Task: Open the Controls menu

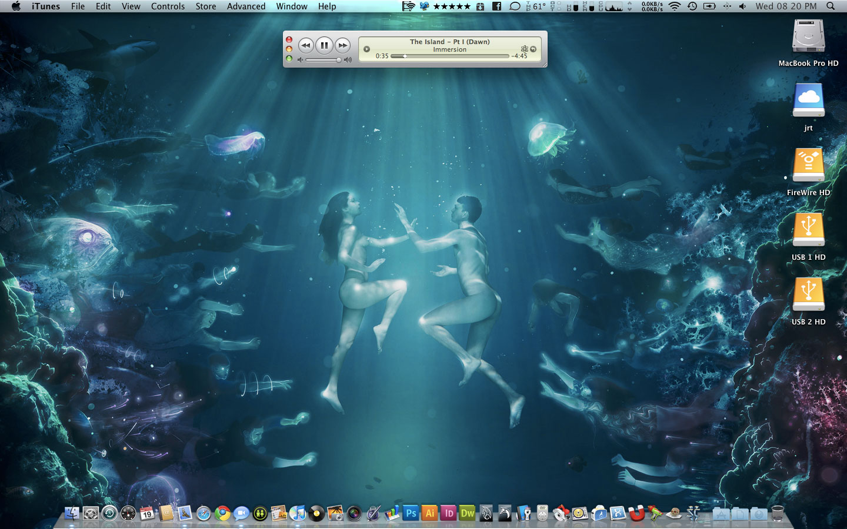Action: pos(168,6)
